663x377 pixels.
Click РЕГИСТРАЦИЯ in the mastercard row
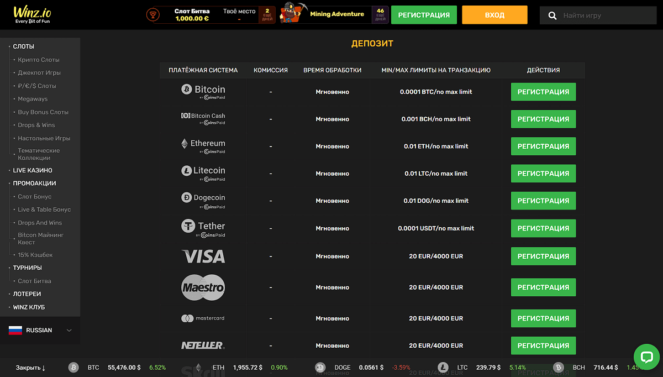[x=543, y=318]
